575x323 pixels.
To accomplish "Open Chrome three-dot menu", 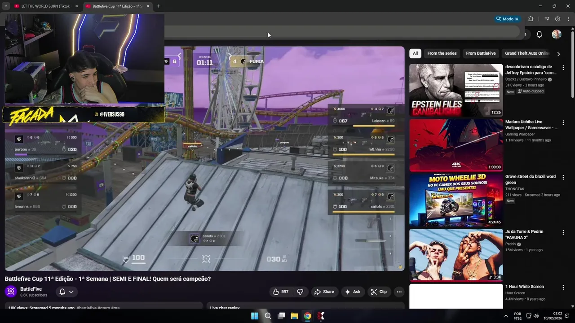I will 569,19.
